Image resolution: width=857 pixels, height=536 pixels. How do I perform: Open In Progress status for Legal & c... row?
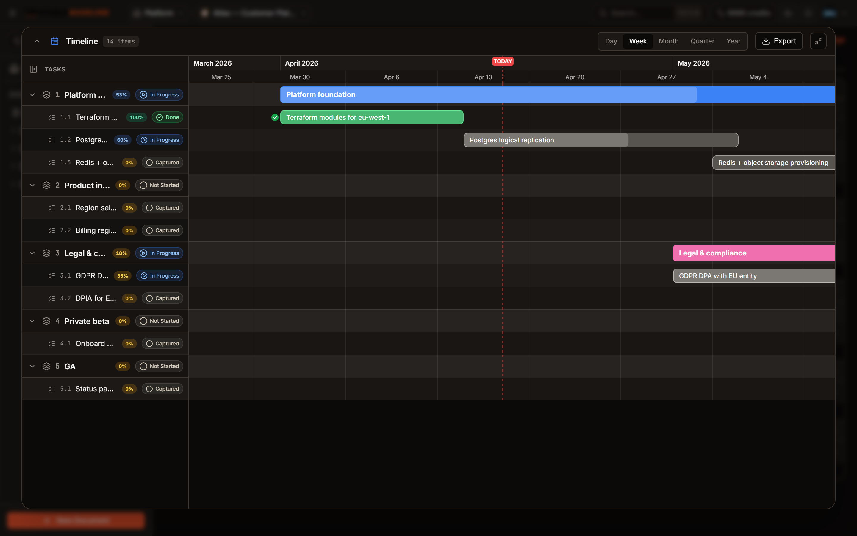159,253
